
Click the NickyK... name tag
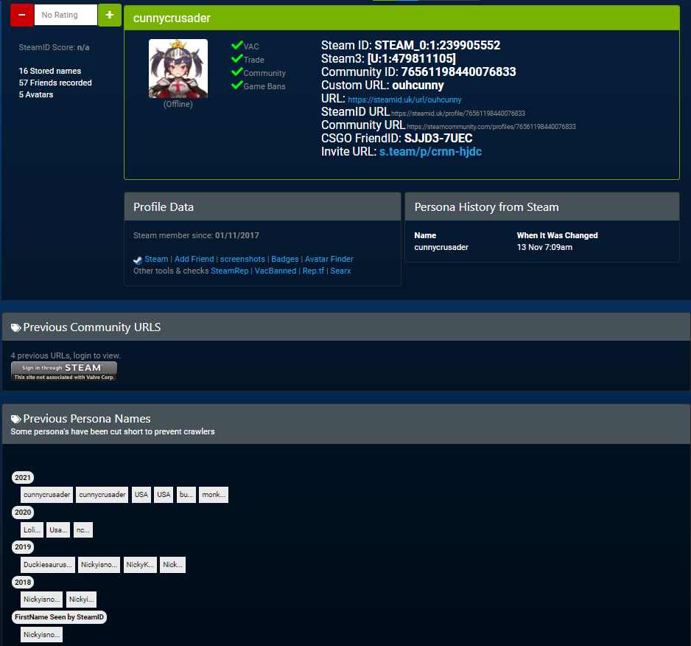tap(140, 565)
